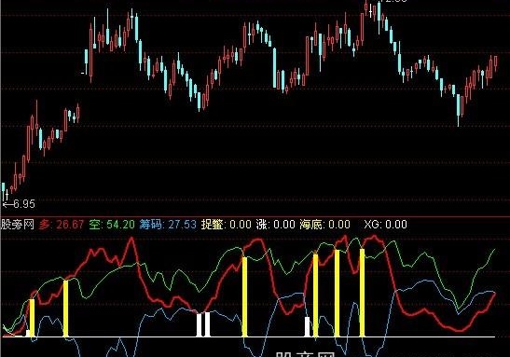Select the 涨: 0.00 indicator value
This screenshot has height=357, width=510.
point(275,225)
